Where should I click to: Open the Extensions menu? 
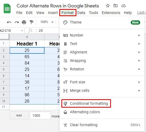[x=111, y=13]
